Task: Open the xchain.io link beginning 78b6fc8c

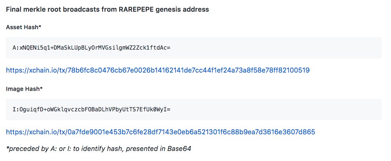Action: coord(157,70)
